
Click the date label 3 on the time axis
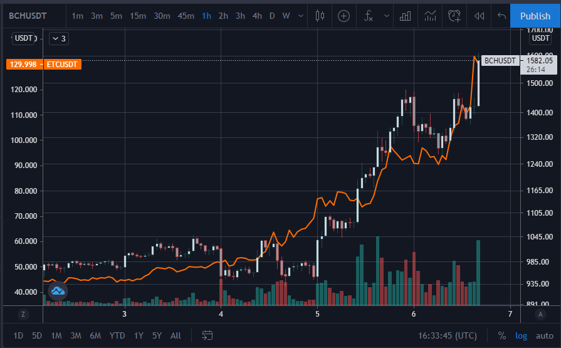coord(125,314)
